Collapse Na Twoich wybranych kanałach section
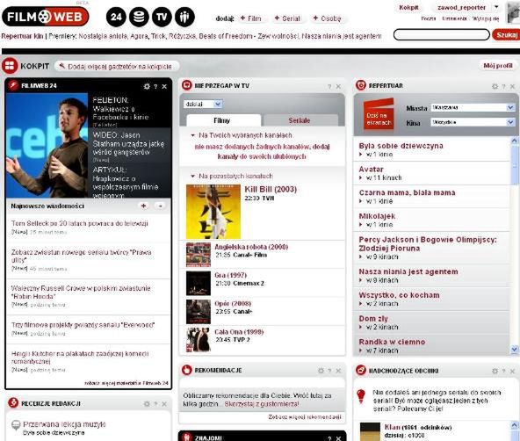The height and width of the screenshot is (441, 520). tap(192, 135)
